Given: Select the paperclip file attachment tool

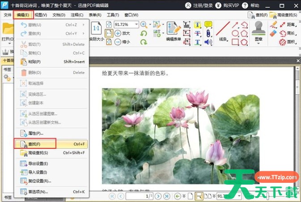Looking at the screenshot, I should pos(208,33).
